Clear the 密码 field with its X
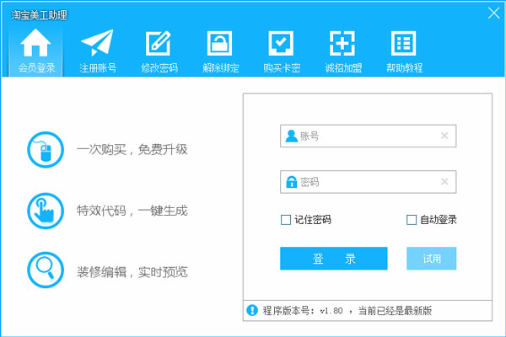This screenshot has height=337, width=506. [x=444, y=182]
